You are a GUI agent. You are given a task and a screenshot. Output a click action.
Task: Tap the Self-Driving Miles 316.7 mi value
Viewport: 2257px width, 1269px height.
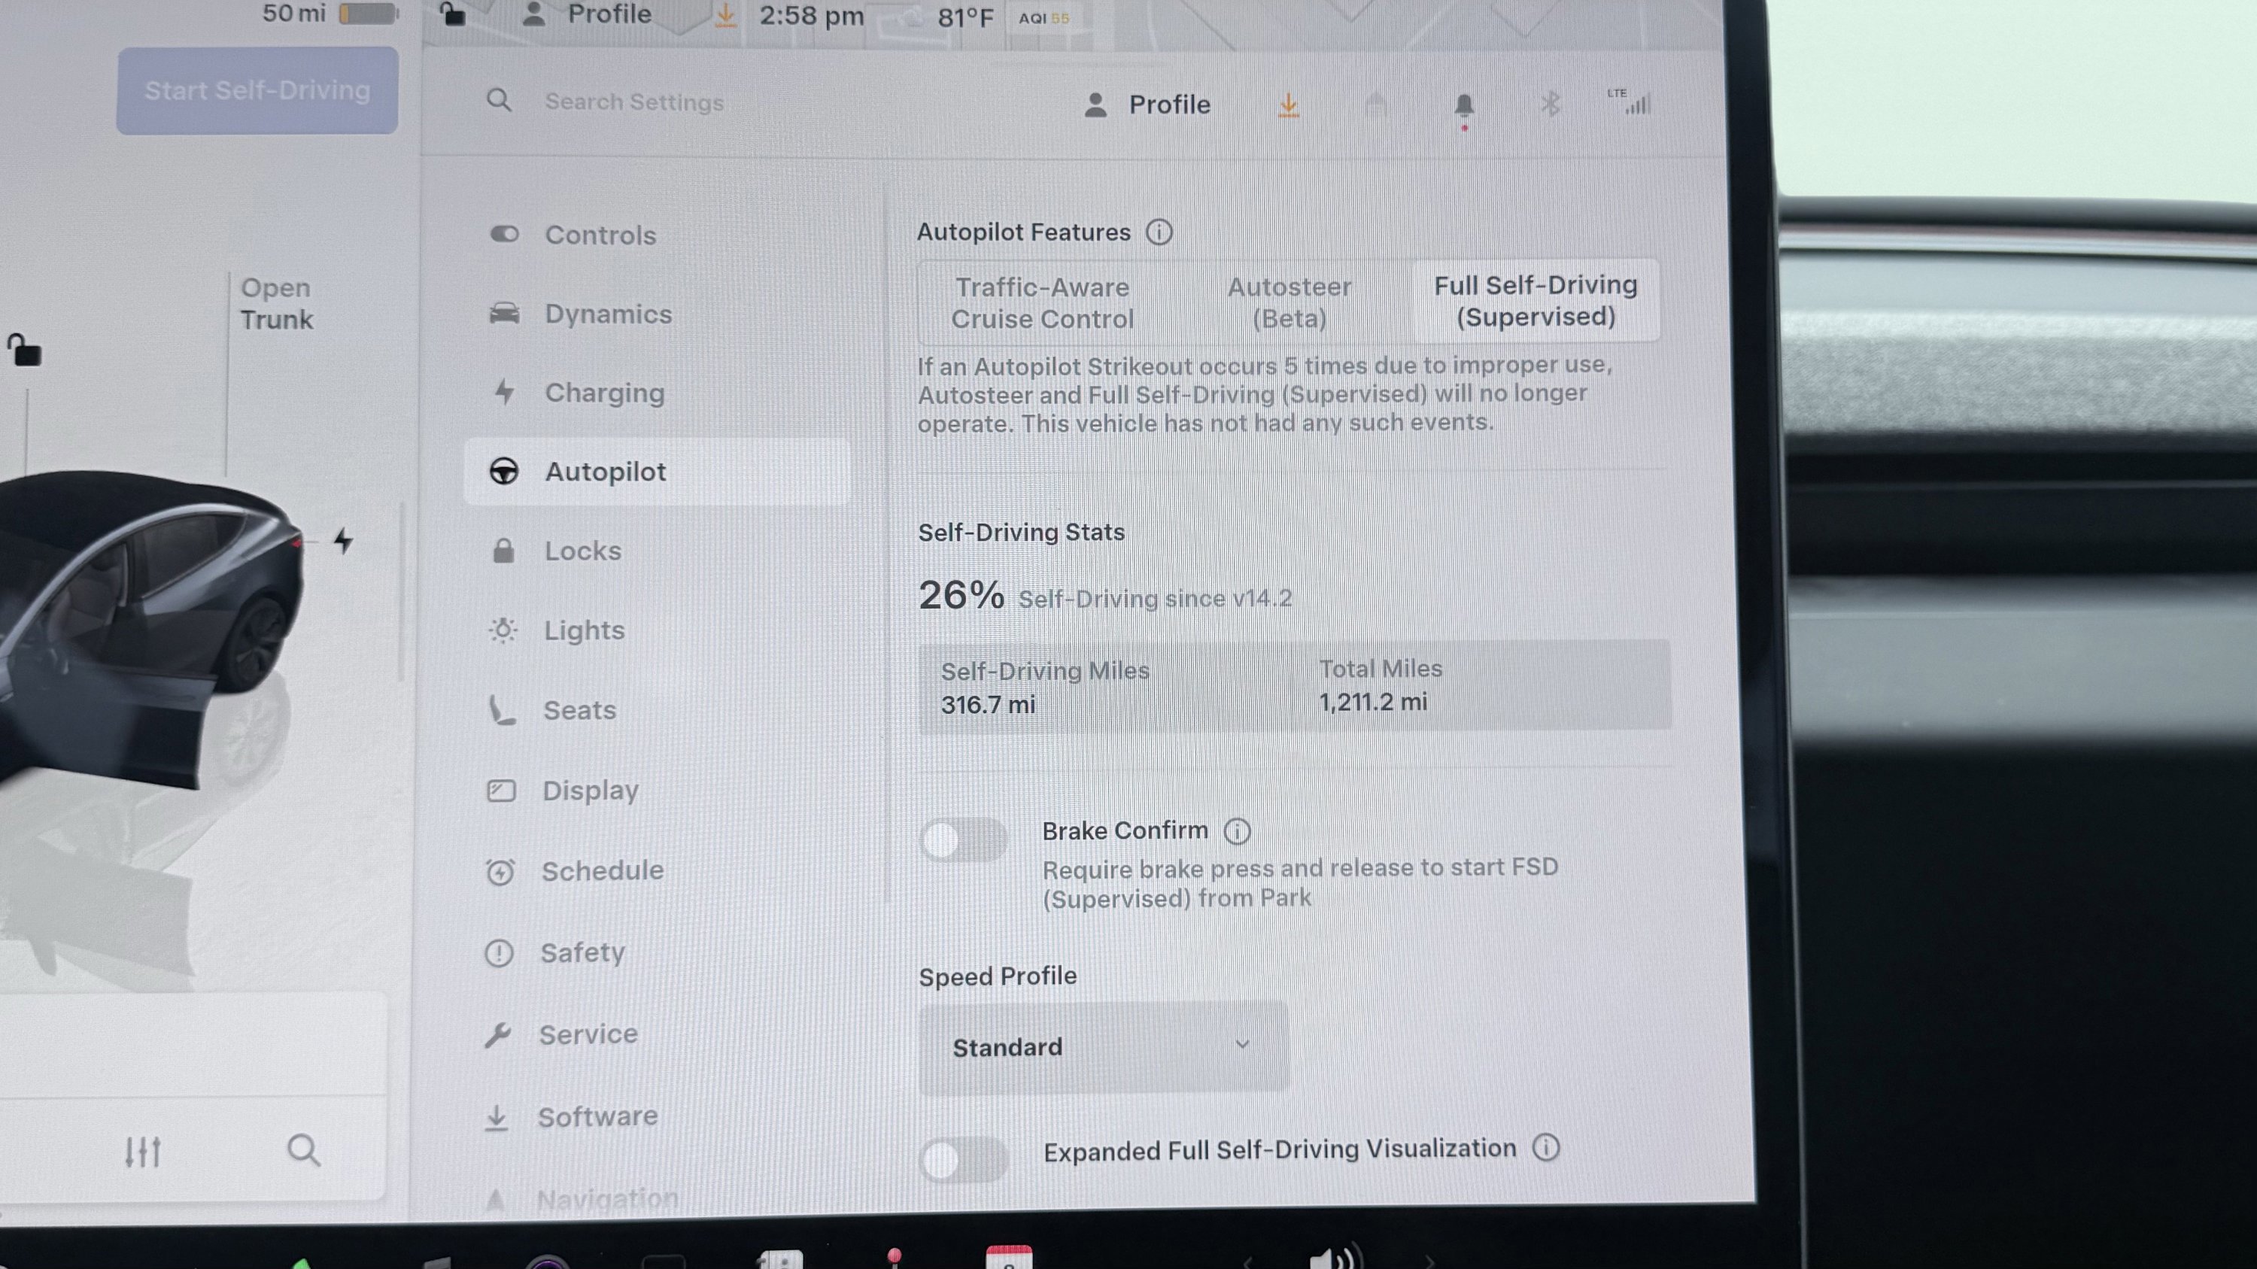point(987,705)
